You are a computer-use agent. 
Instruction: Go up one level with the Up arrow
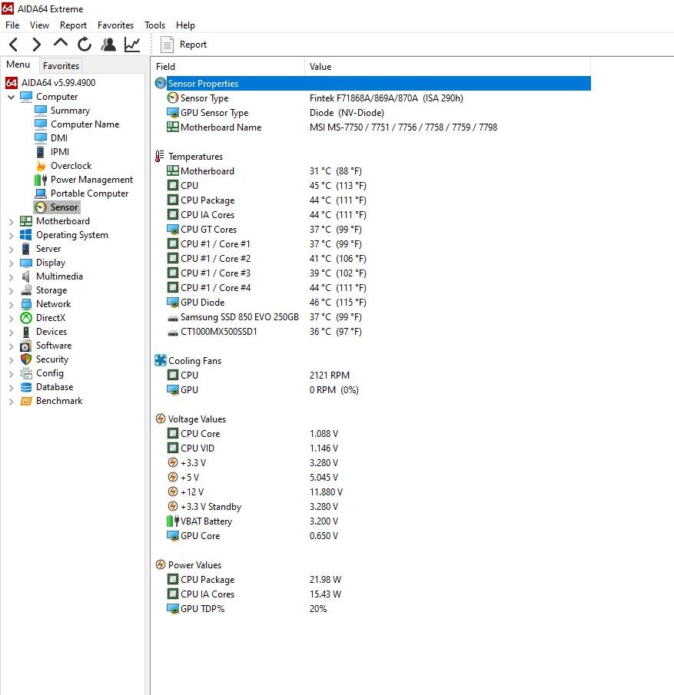[61, 44]
